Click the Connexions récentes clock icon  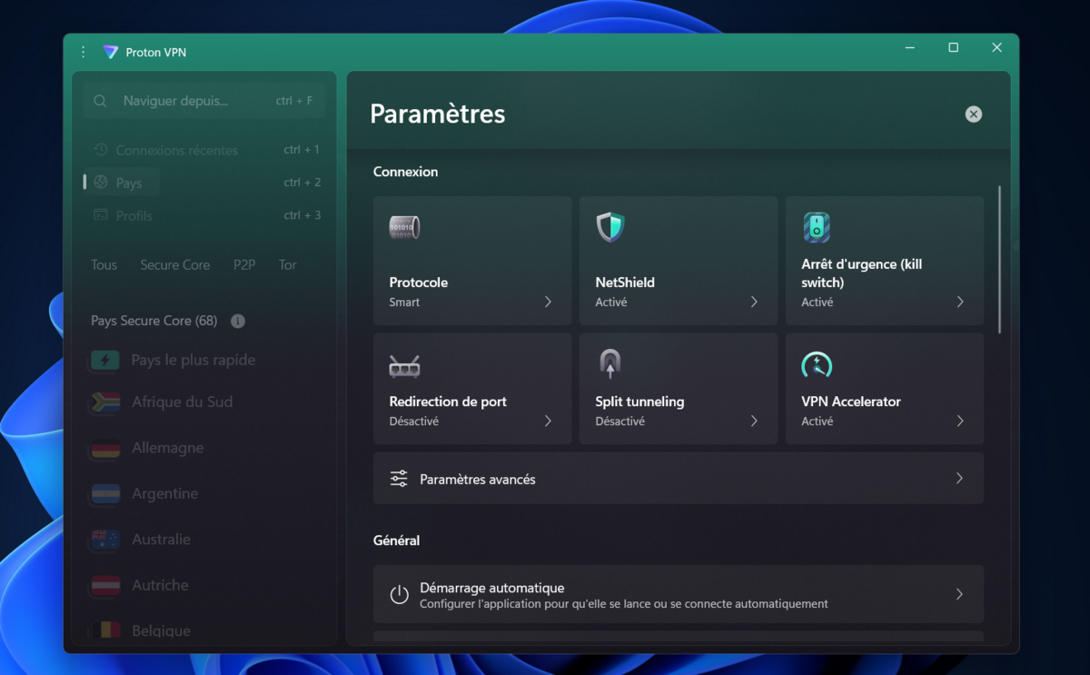(x=101, y=150)
